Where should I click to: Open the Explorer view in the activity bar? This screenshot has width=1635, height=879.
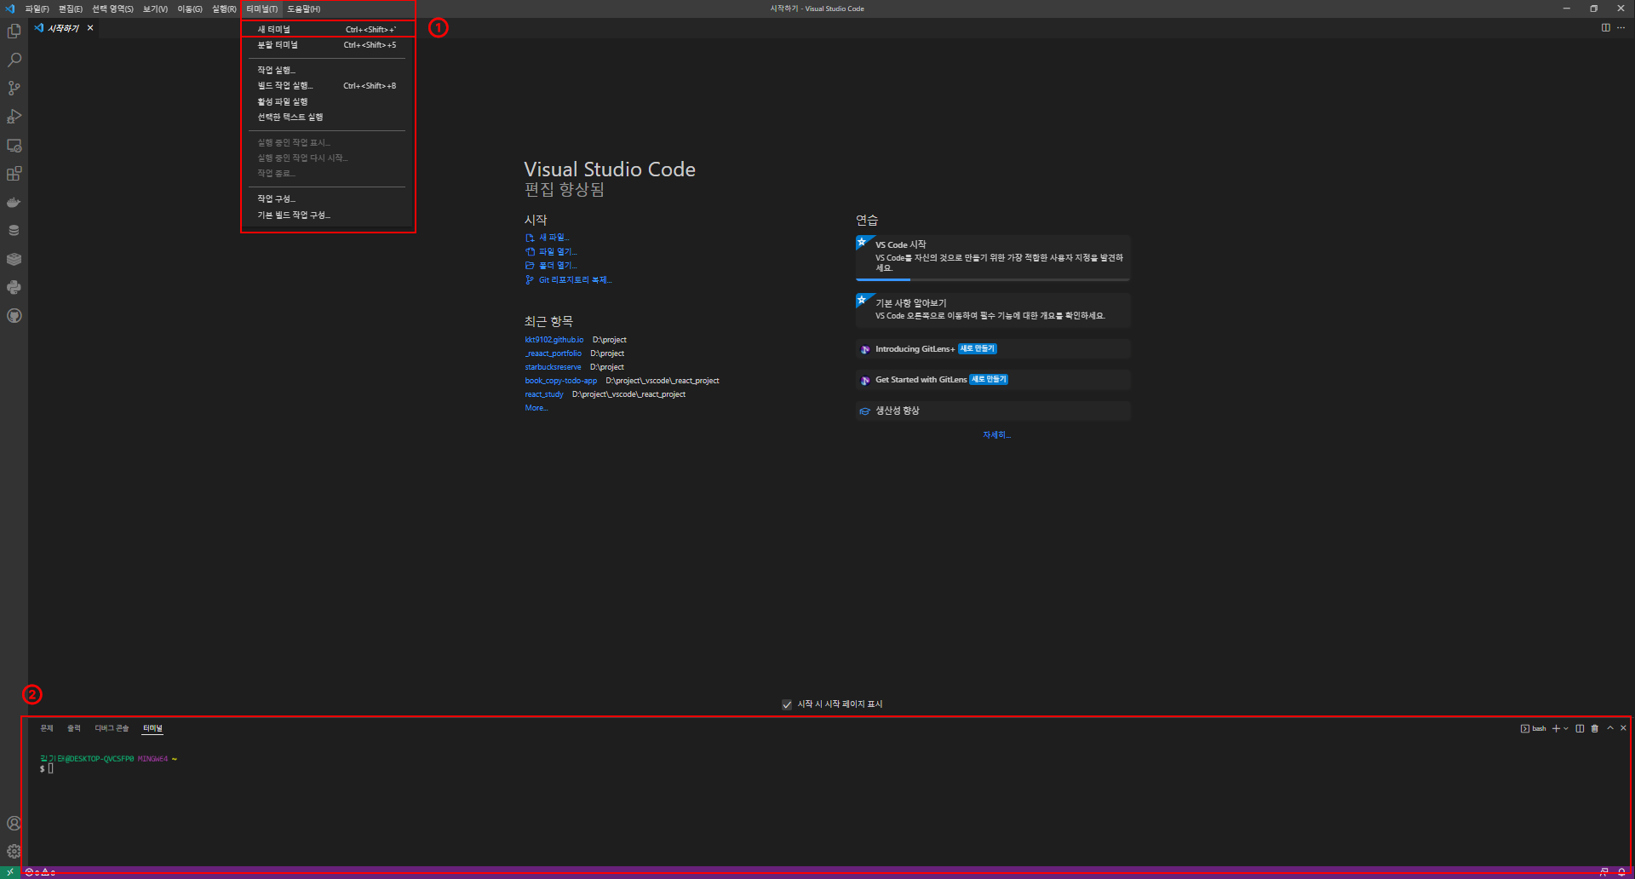tap(14, 32)
